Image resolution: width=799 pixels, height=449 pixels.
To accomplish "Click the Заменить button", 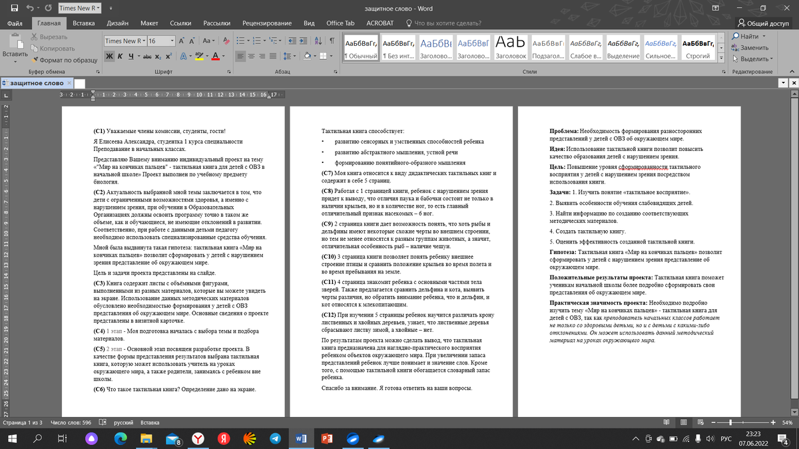I will point(750,48).
